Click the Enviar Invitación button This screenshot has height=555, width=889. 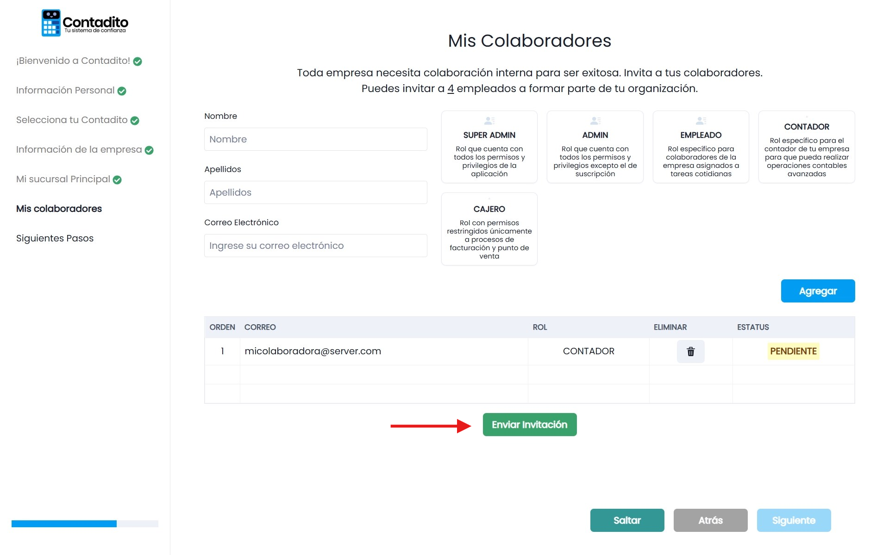pos(530,425)
